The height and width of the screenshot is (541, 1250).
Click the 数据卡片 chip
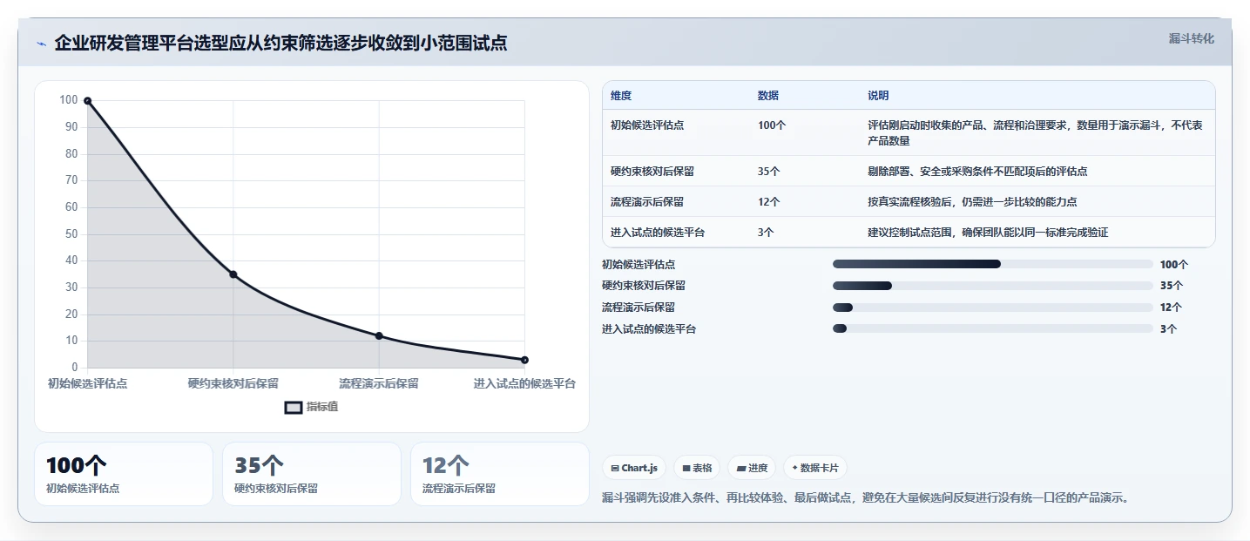pyautogui.click(x=815, y=468)
